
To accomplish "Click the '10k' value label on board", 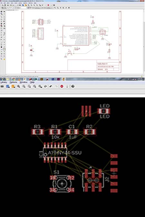I will (x=55, y=137).
